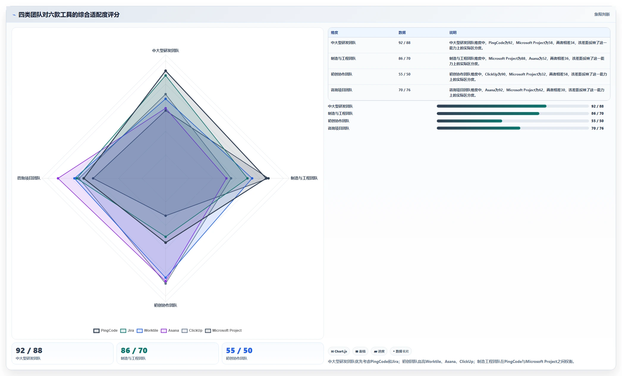Toggle the Jira legend item

click(x=127, y=331)
